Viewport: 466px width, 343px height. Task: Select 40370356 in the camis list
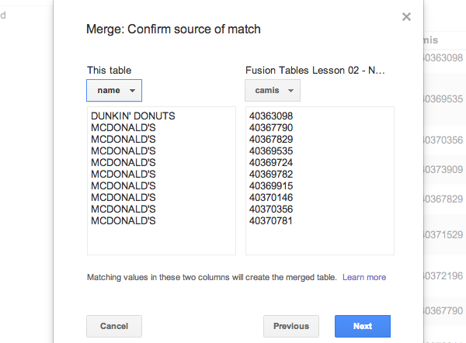pos(271,209)
